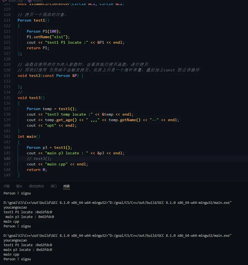This screenshot has width=248, height=265.
Task: Click the "test2" function name in its definition
Action: click(35, 76)
